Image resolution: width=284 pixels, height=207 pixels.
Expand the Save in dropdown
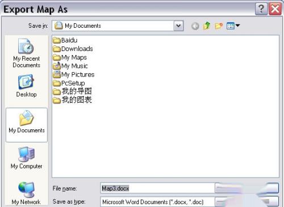[178, 26]
